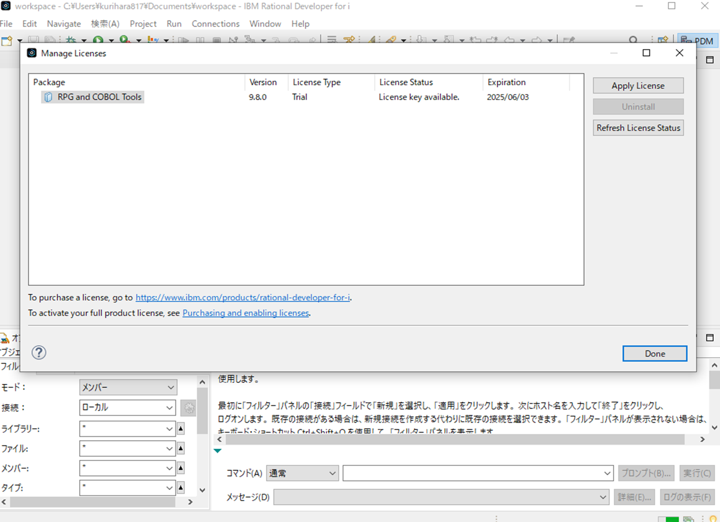Screen dimensions: 720x522
Task: Maximize the Manage Licenses dialog
Action: [646, 53]
